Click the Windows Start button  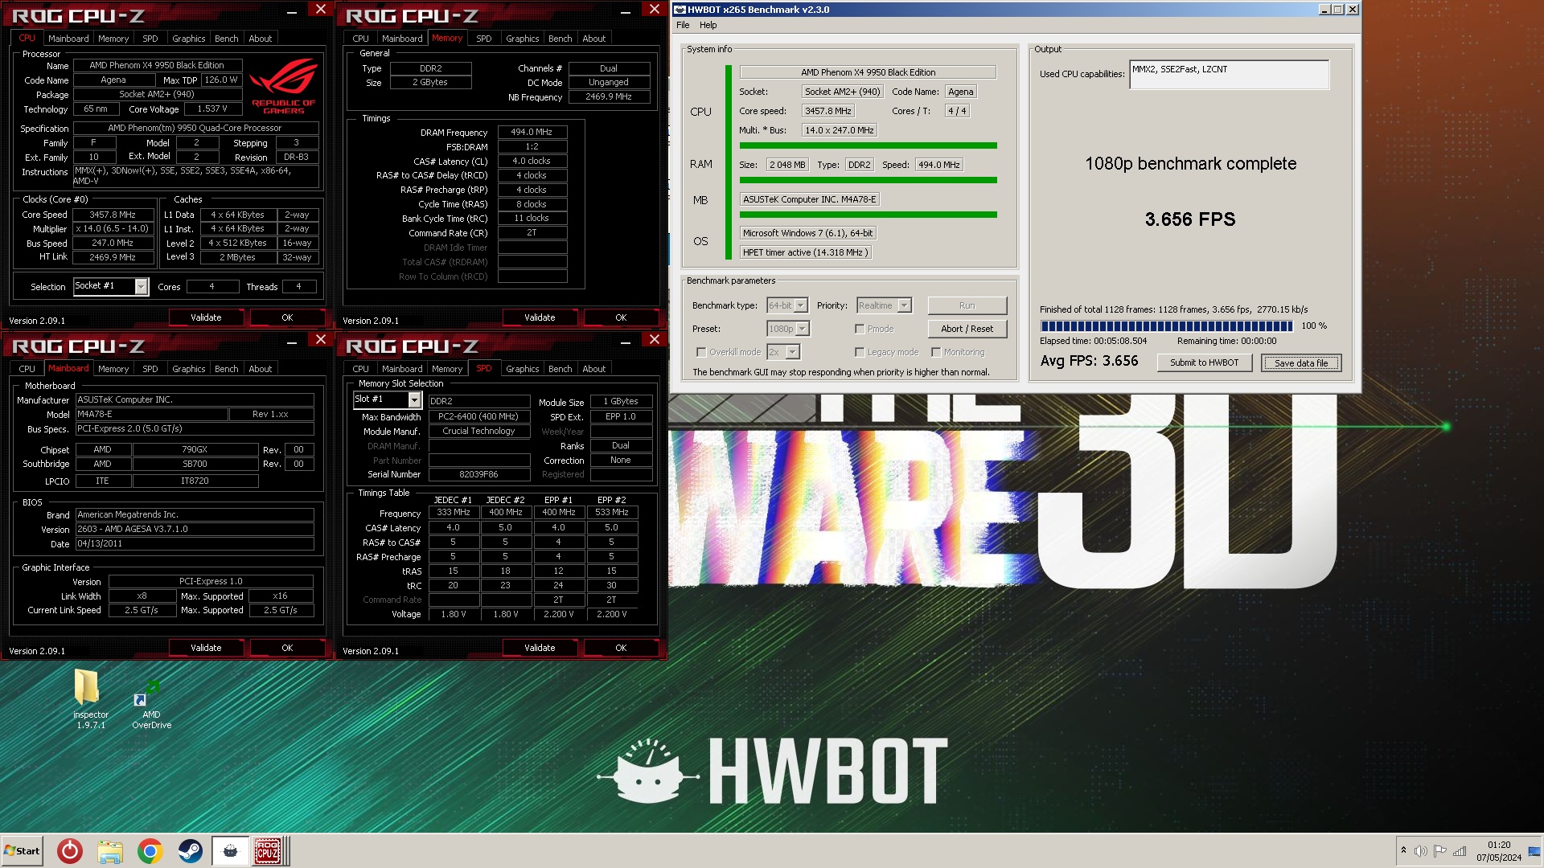(x=22, y=851)
